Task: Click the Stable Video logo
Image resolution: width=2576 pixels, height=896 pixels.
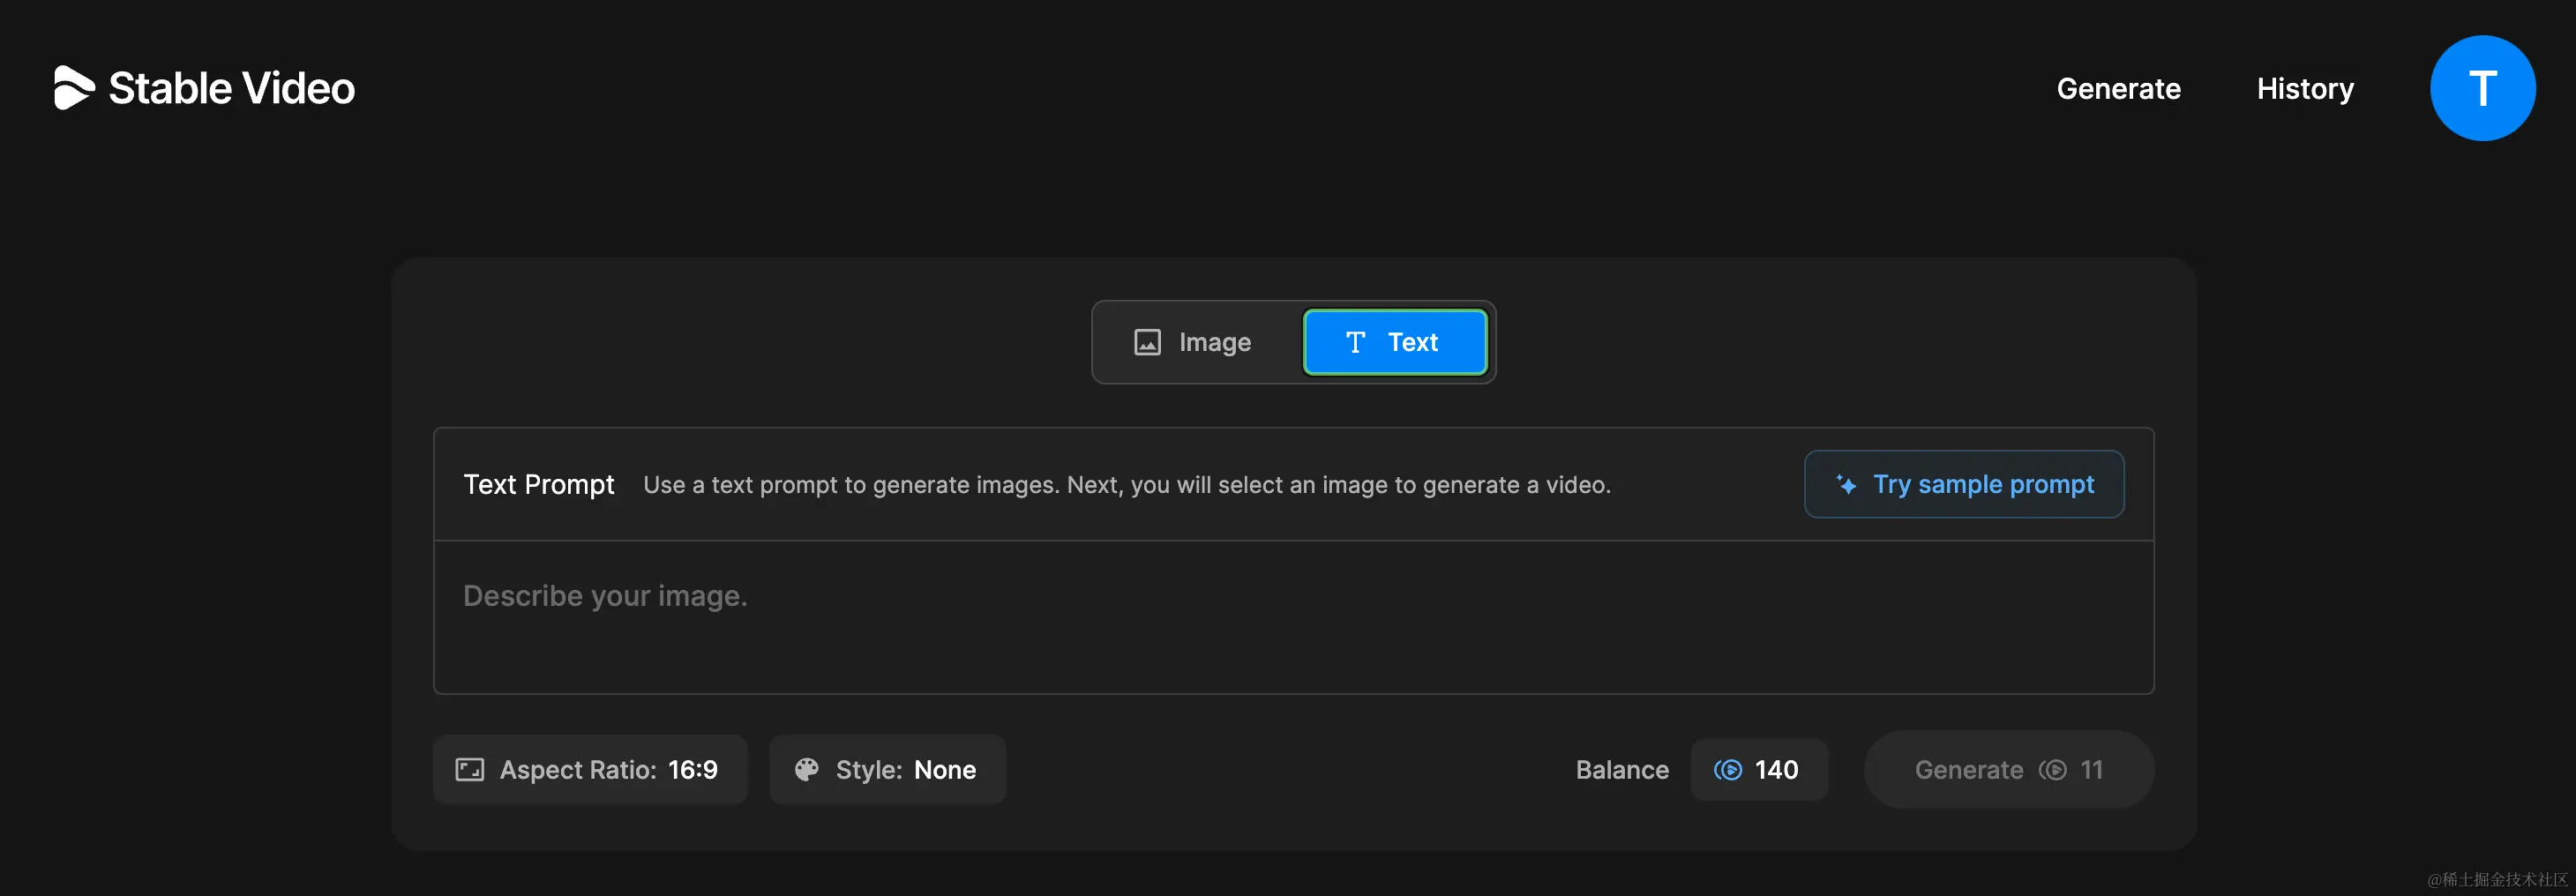Action: [x=204, y=88]
